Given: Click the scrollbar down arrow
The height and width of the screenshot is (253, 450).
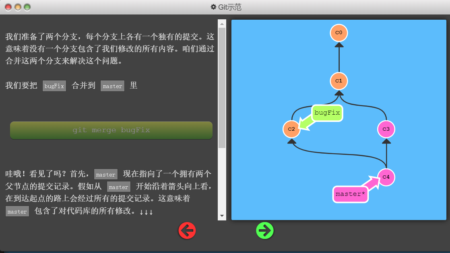Looking at the screenshot, I should tap(222, 216).
